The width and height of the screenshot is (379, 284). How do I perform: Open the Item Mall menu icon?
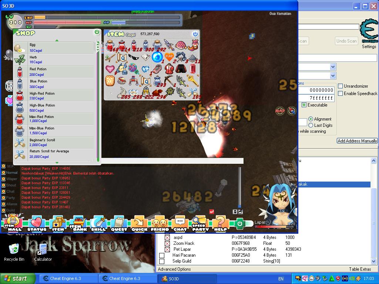13,223
